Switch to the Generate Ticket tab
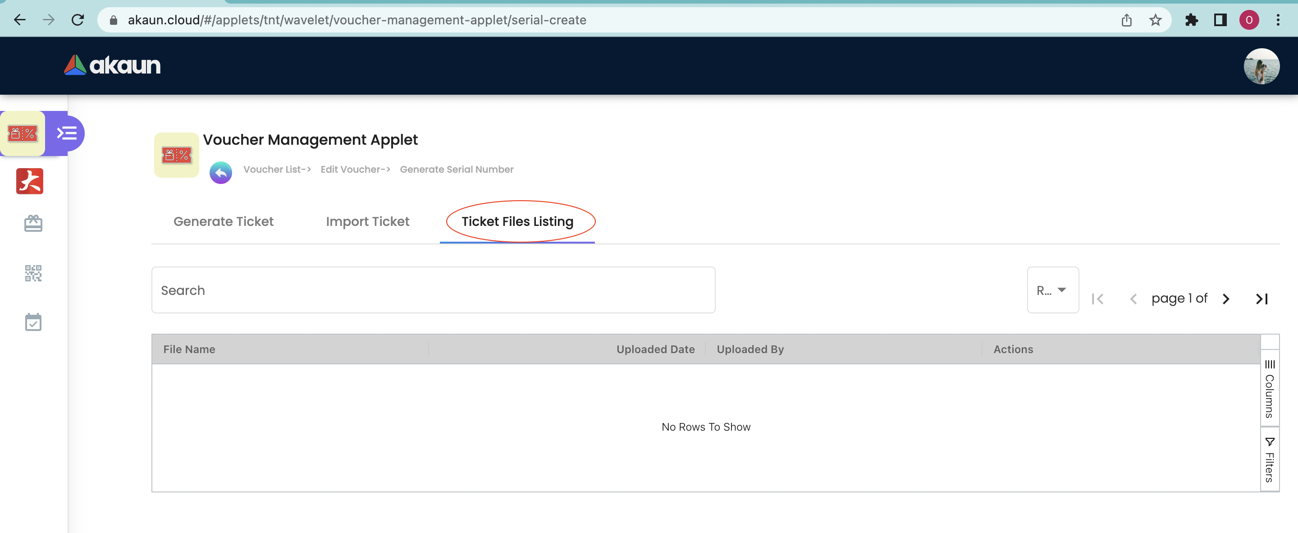The width and height of the screenshot is (1298, 533). (x=223, y=221)
